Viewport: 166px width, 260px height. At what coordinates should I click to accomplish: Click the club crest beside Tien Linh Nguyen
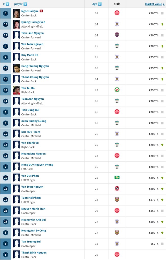click(117, 35)
